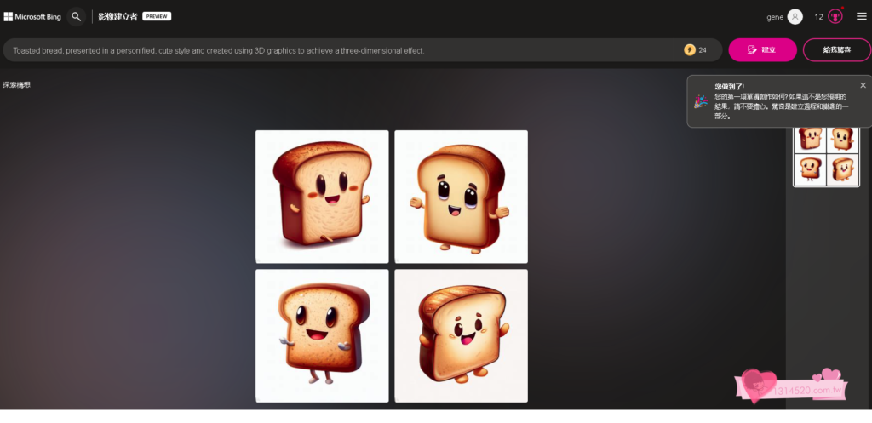Image resolution: width=872 pixels, height=423 pixels.
Task: Click the PREVIEW badge
Action: click(x=157, y=16)
